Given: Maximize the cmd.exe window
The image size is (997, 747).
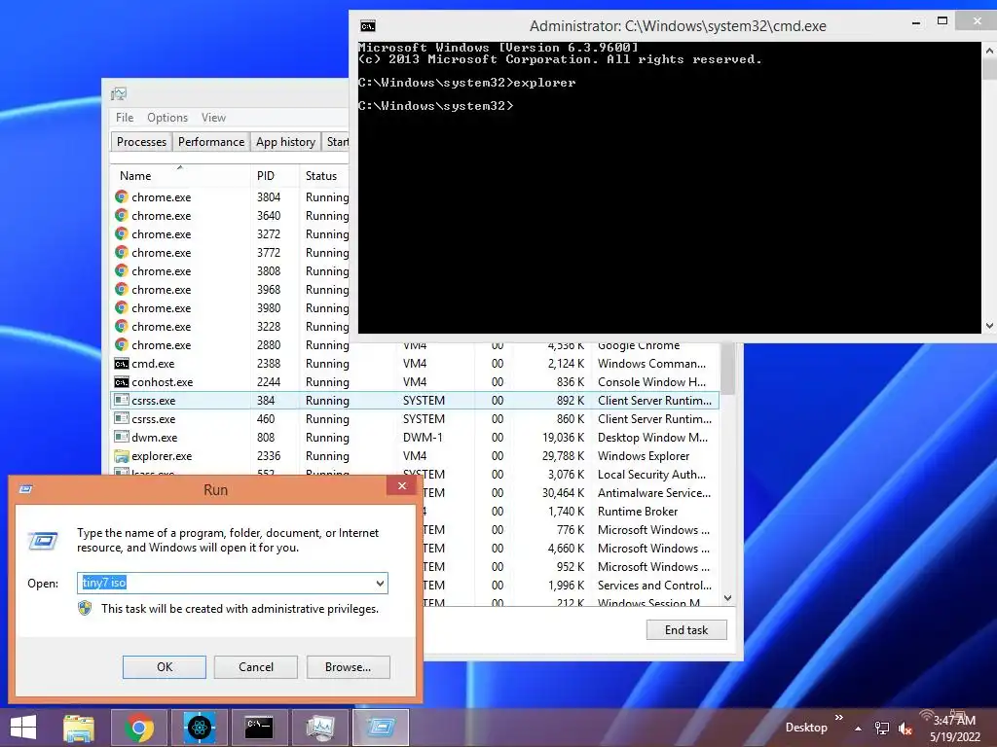Looking at the screenshot, I should pyautogui.click(x=942, y=21).
